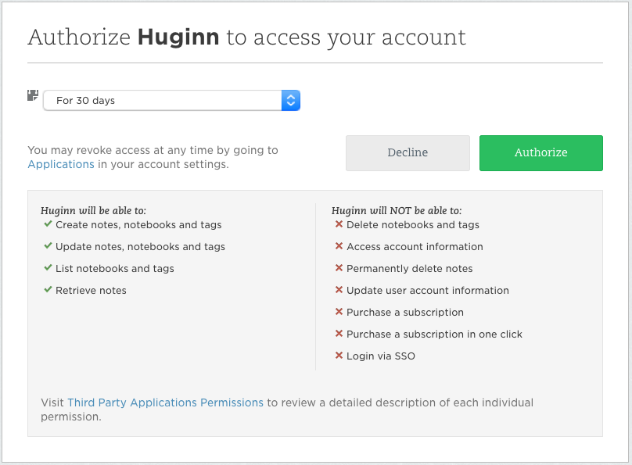632x465 pixels.
Task: Click the blue up-down arrows on the duration selector
Action: (290, 100)
